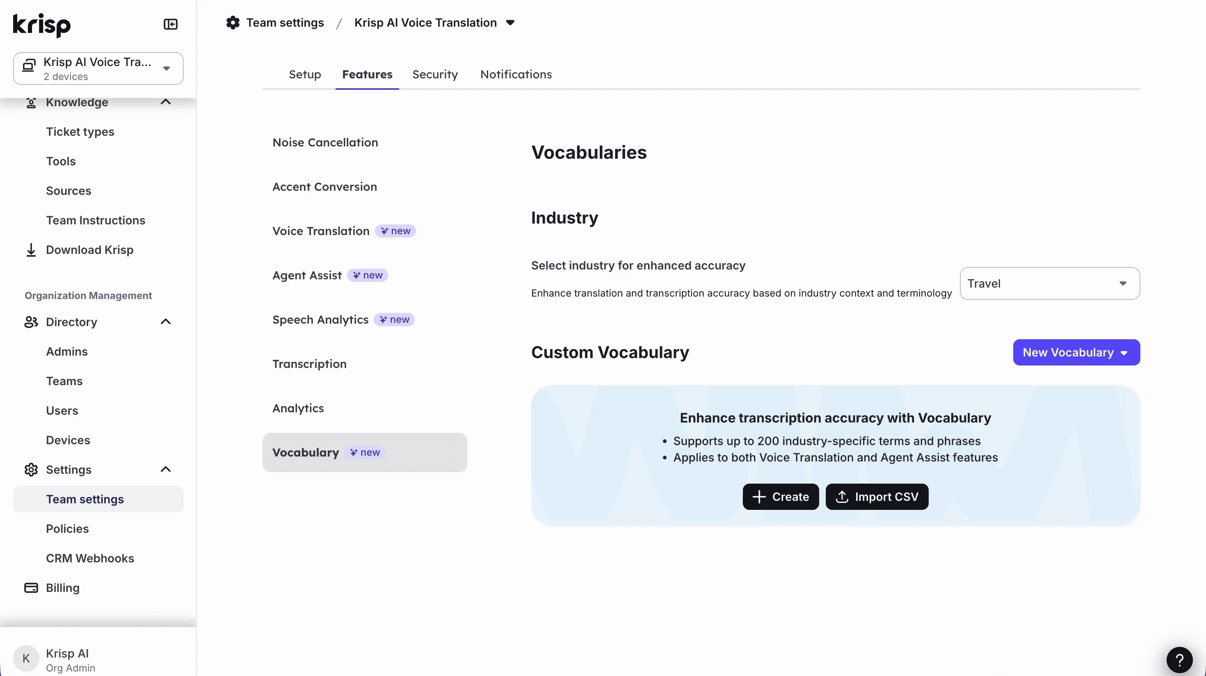Viewport: 1206px width, 676px height.
Task: Click the Import CSV button
Action: [877, 497]
